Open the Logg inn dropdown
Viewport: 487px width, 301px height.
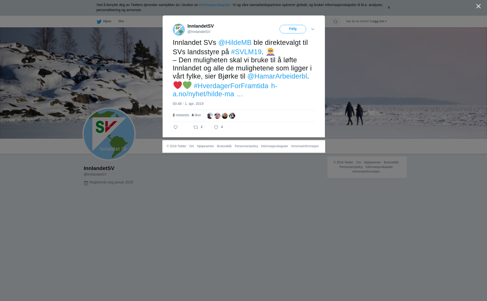pyautogui.click(x=378, y=21)
